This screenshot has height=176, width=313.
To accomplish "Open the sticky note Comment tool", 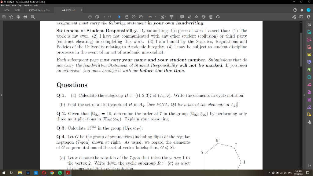I will 182,17.
